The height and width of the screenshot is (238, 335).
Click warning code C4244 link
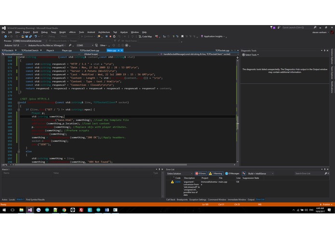click(177, 182)
